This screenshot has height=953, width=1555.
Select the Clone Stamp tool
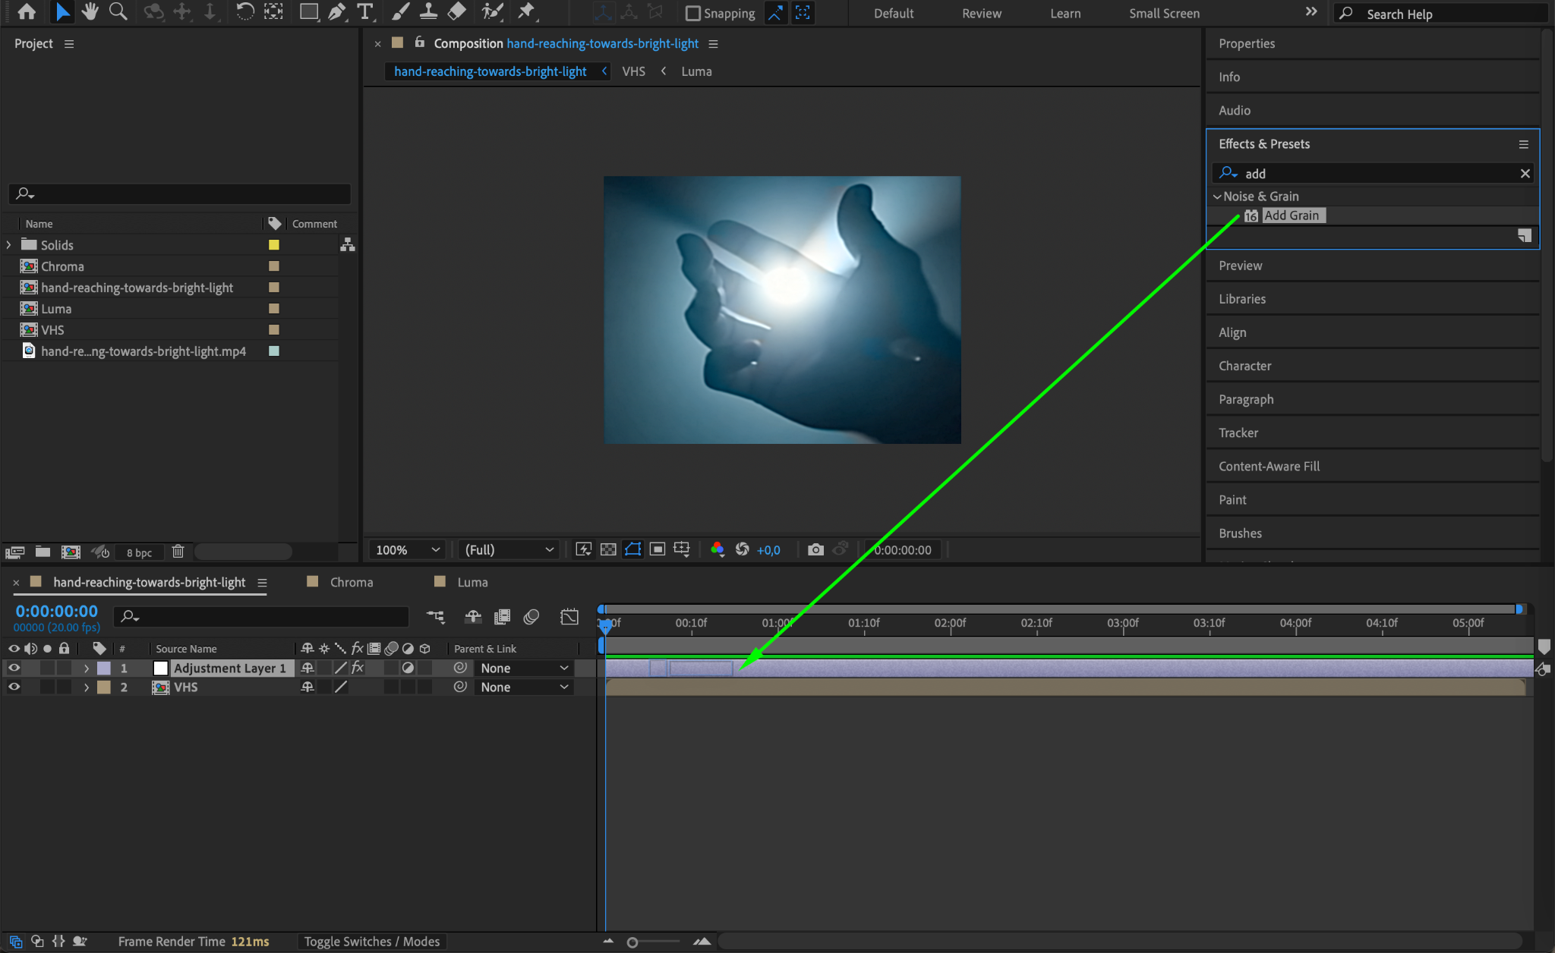[x=428, y=11]
